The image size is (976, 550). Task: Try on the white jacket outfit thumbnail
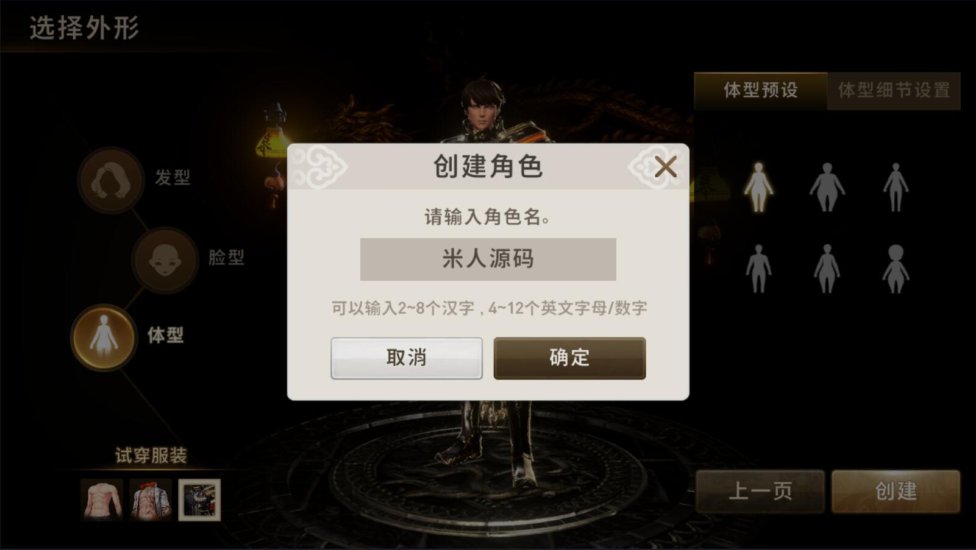click(x=151, y=499)
